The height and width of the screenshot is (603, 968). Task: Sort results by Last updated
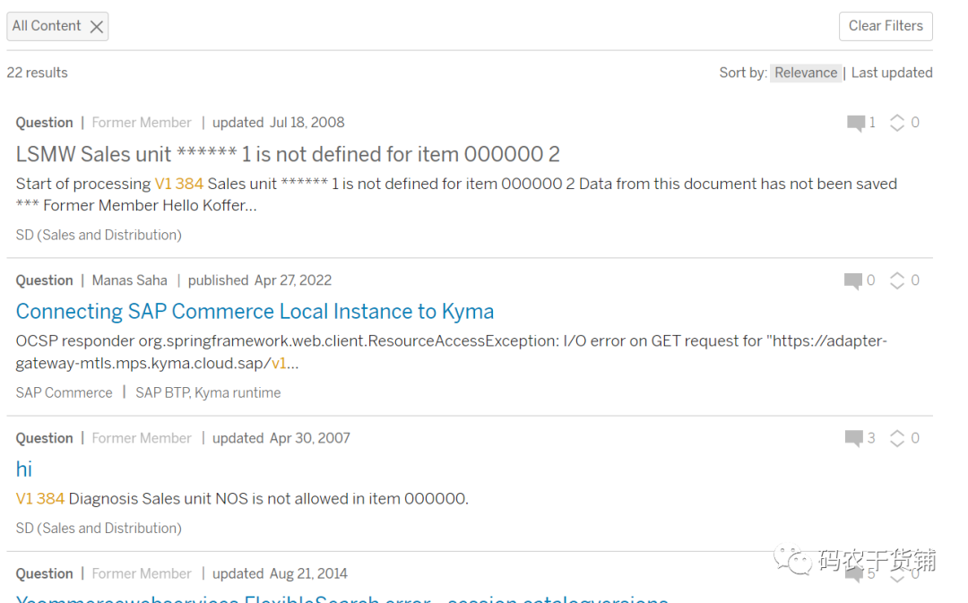[892, 73]
